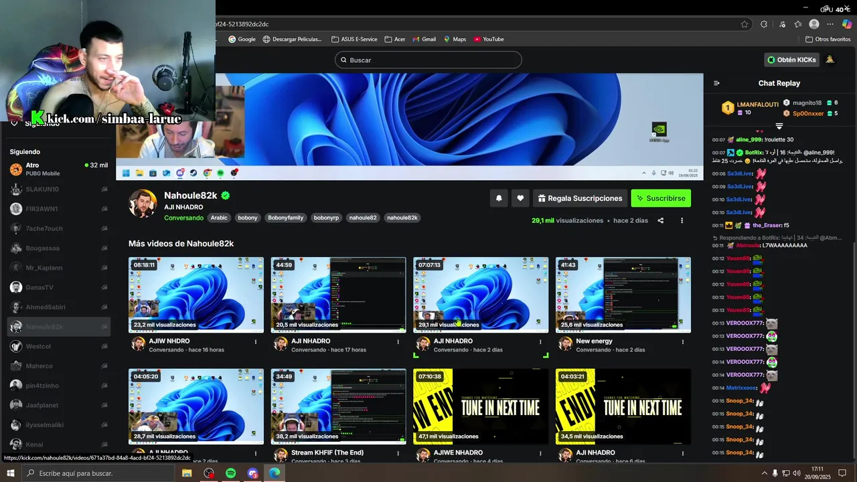Open File Explorer from taskbar
Image resolution: width=857 pixels, height=482 pixels.
click(187, 473)
